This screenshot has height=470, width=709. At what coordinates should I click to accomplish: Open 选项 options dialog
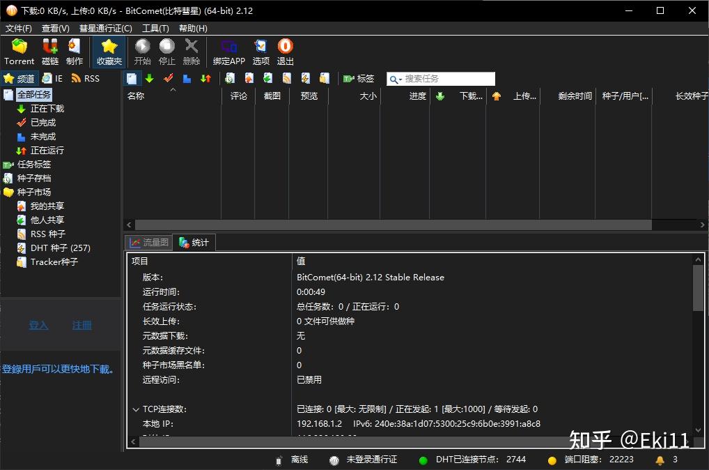pyautogui.click(x=261, y=52)
